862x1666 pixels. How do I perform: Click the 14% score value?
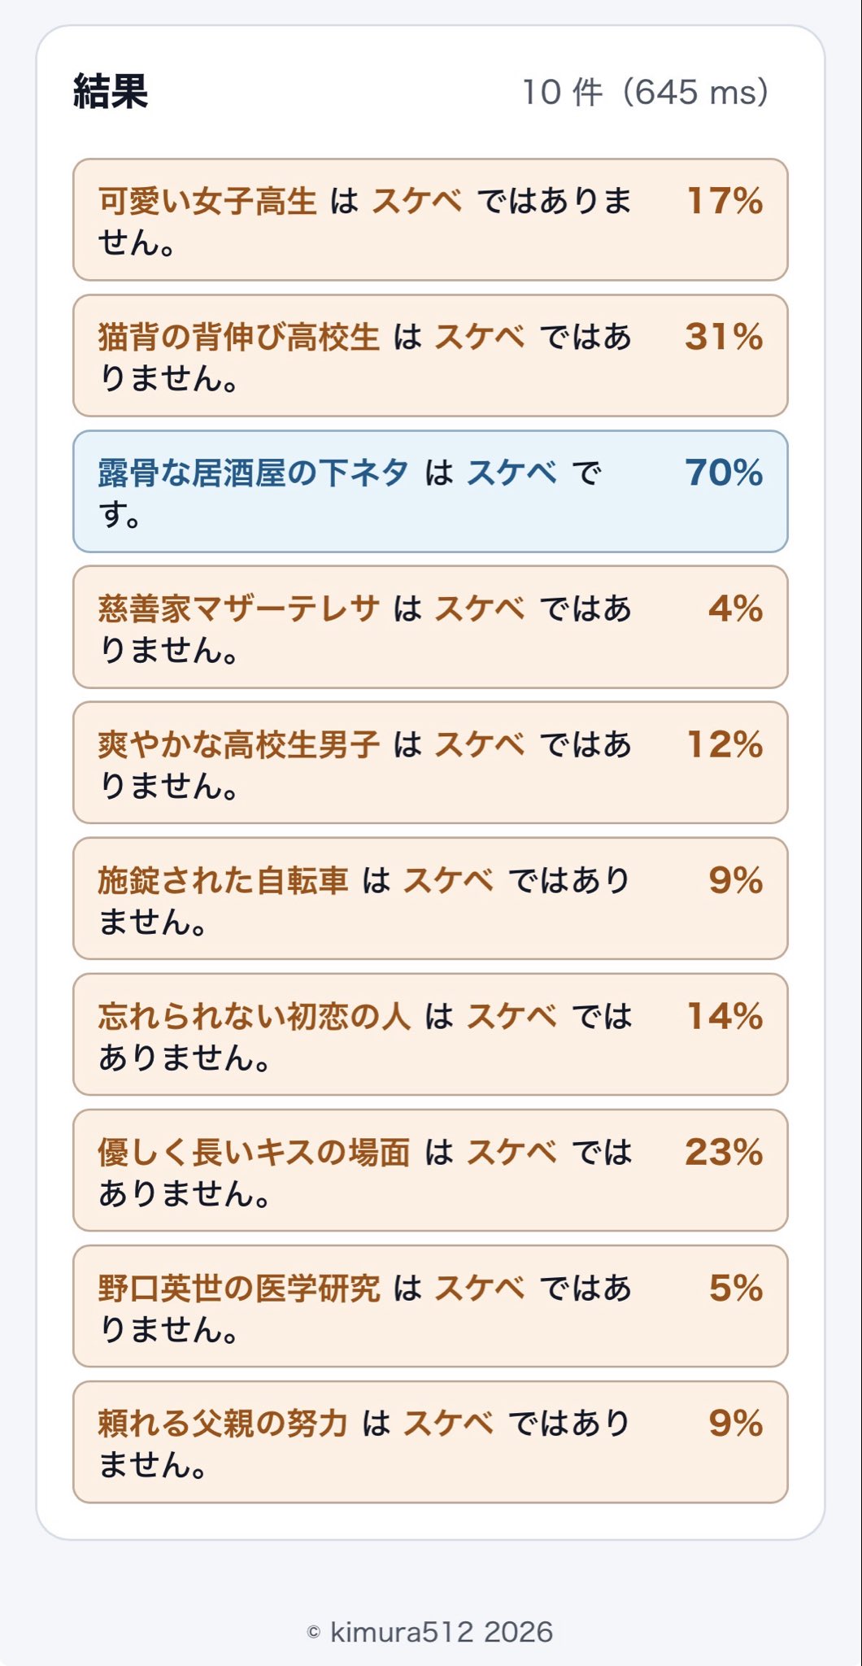(725, 1016)
